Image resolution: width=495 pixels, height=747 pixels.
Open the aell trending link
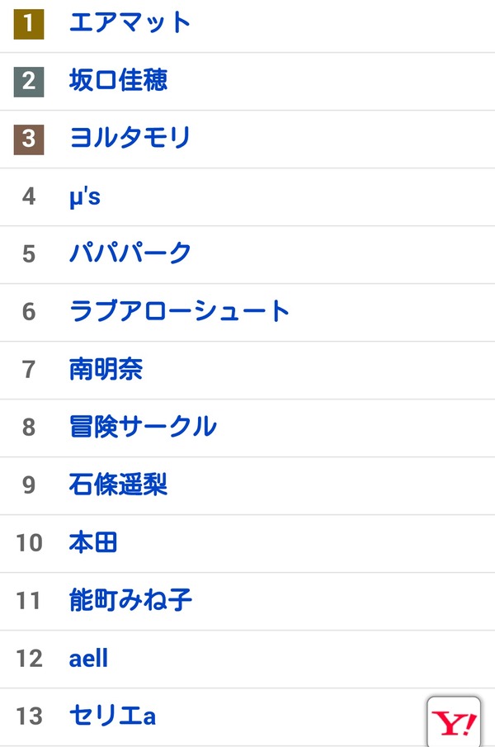(x=88, y=659)
